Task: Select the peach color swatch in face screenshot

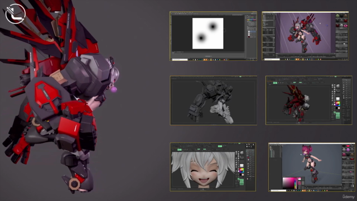Action: 243,175
